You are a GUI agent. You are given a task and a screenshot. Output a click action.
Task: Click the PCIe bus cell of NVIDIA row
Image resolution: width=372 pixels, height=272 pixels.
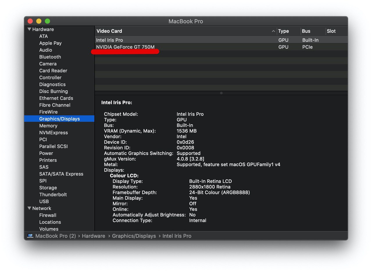[307, 47]
